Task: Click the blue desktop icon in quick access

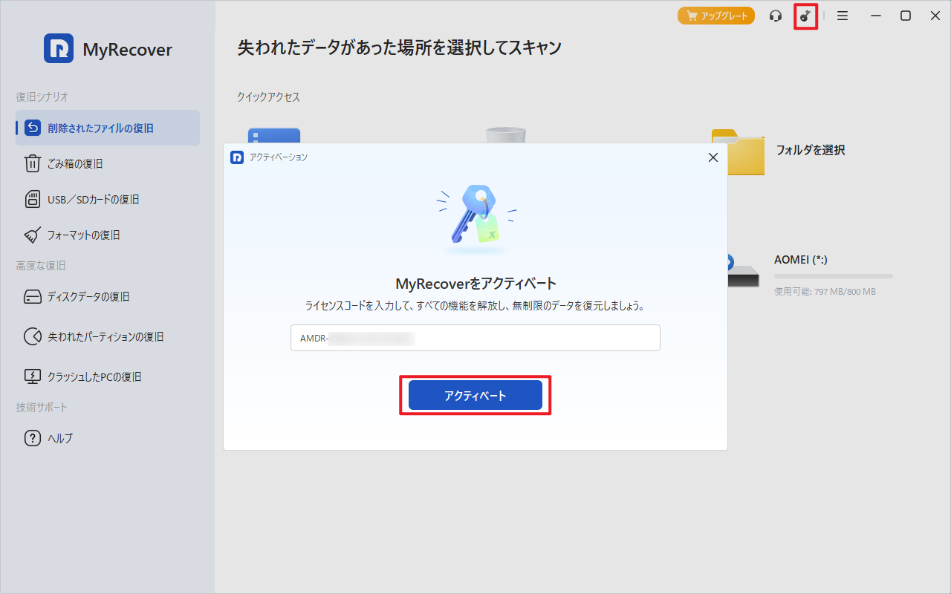Action: tap(274, 136)
